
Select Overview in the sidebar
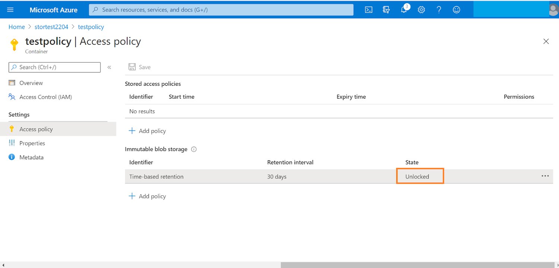[31, 83]
